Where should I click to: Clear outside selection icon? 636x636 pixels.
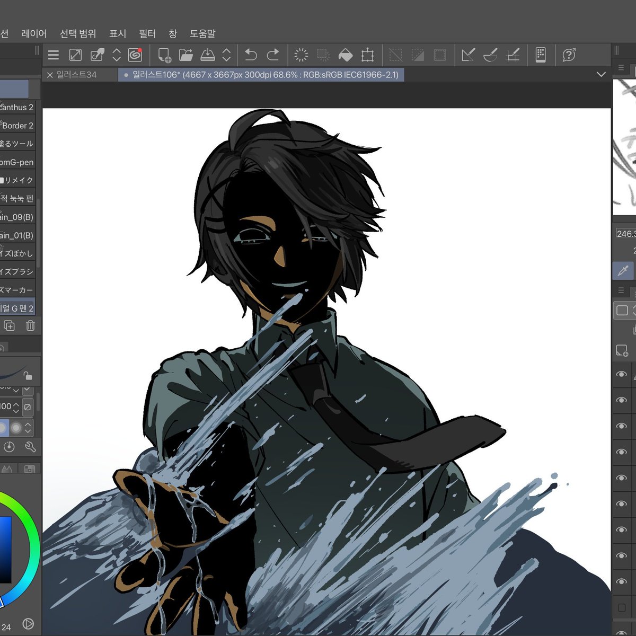pos(323,55)
